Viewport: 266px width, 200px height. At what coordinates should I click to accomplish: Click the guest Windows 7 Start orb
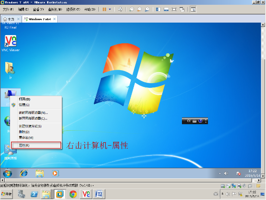[x=7, y=173]
